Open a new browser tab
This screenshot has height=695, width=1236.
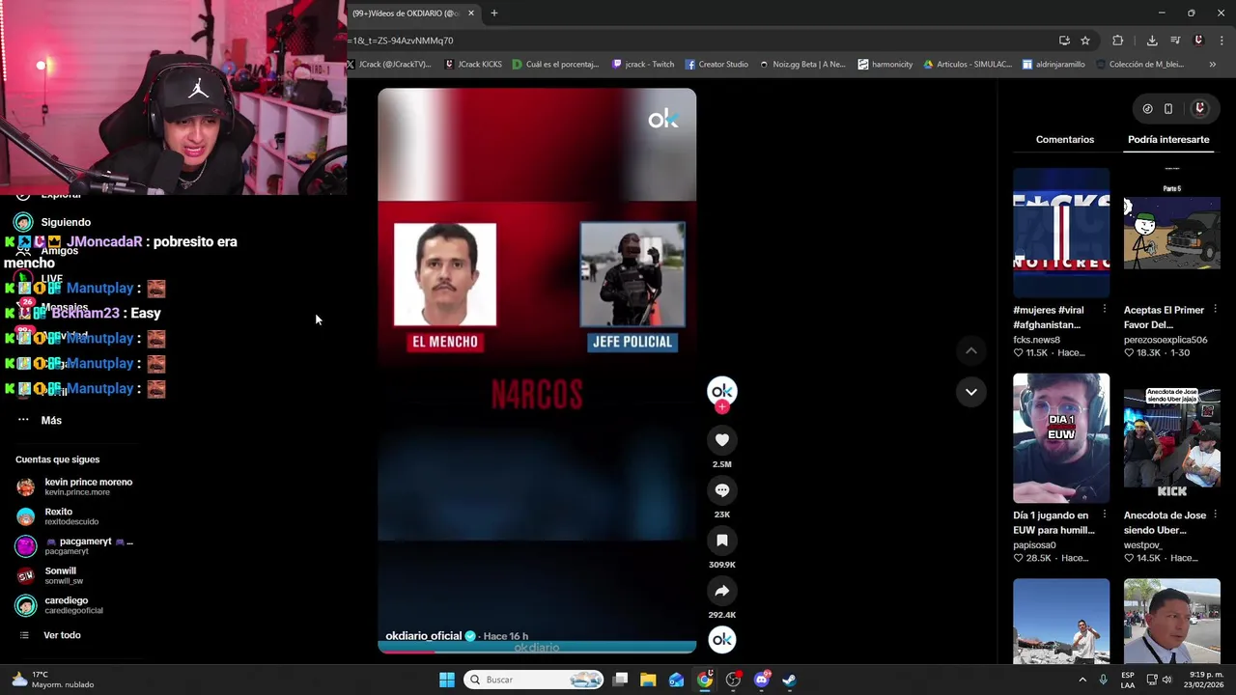(494, 14)
